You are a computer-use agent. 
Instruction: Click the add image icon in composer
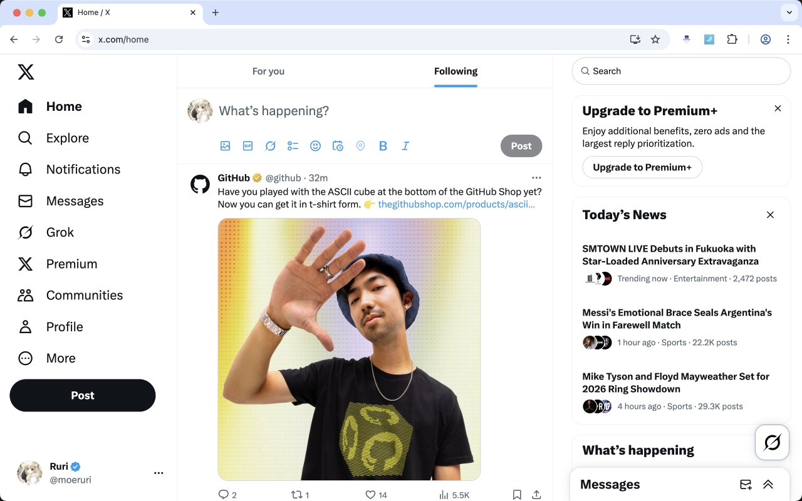(x=226, y=146)
